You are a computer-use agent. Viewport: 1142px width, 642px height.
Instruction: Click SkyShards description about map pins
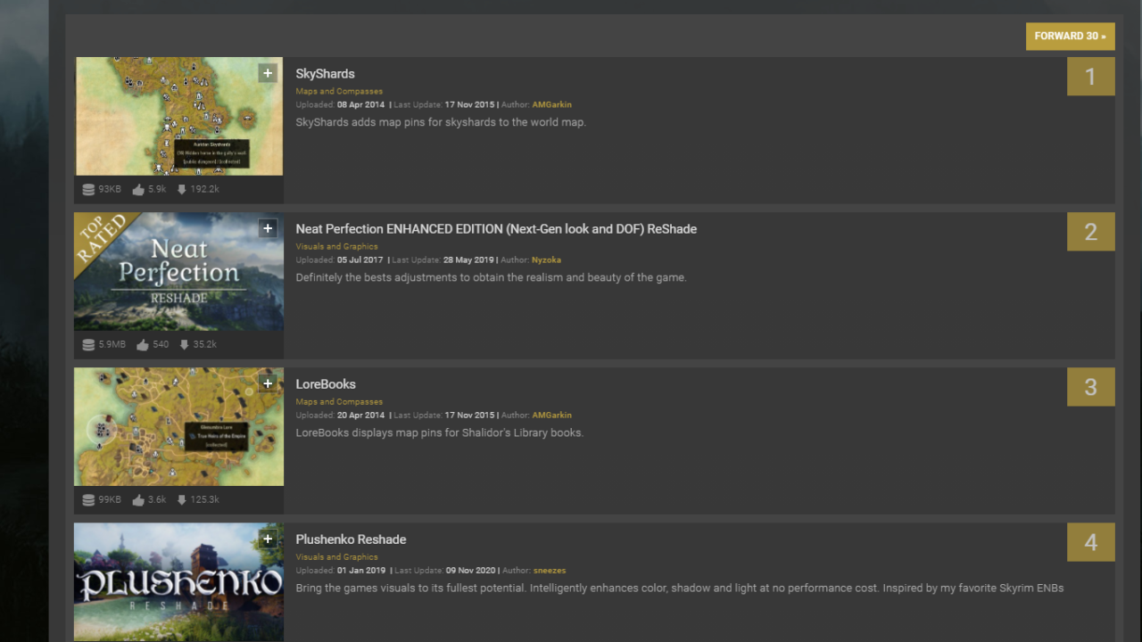pyautogui.click(x=441, y=122)
